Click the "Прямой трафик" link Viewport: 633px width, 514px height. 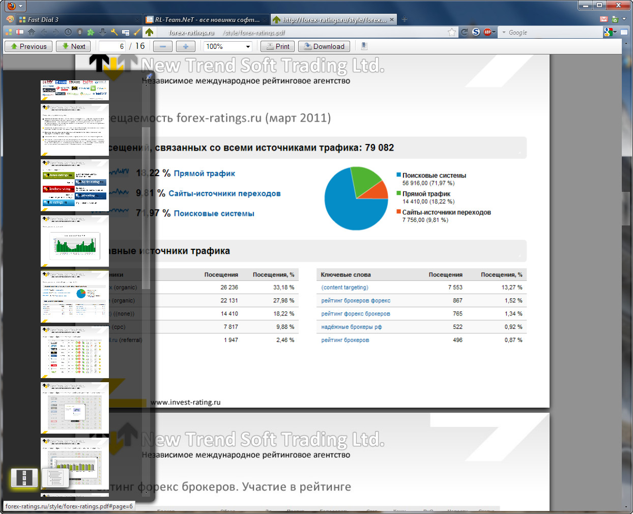205,174
